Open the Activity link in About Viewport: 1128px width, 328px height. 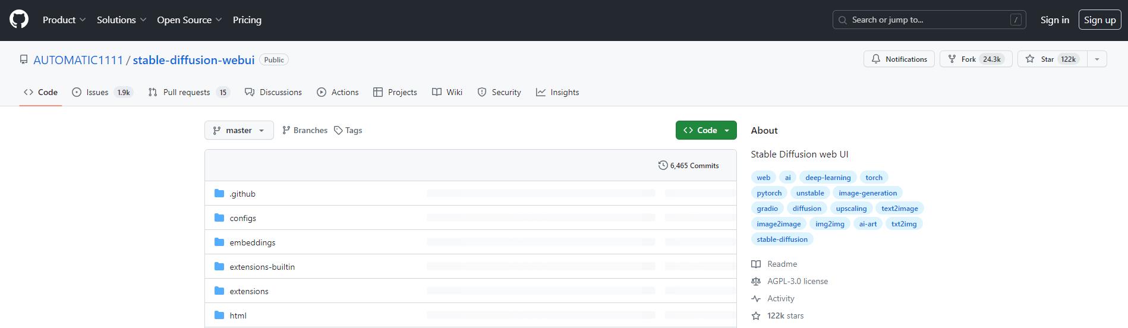[x=780, y=299]
